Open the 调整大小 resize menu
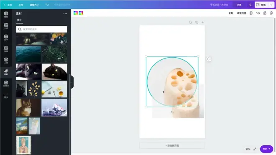 34,5
